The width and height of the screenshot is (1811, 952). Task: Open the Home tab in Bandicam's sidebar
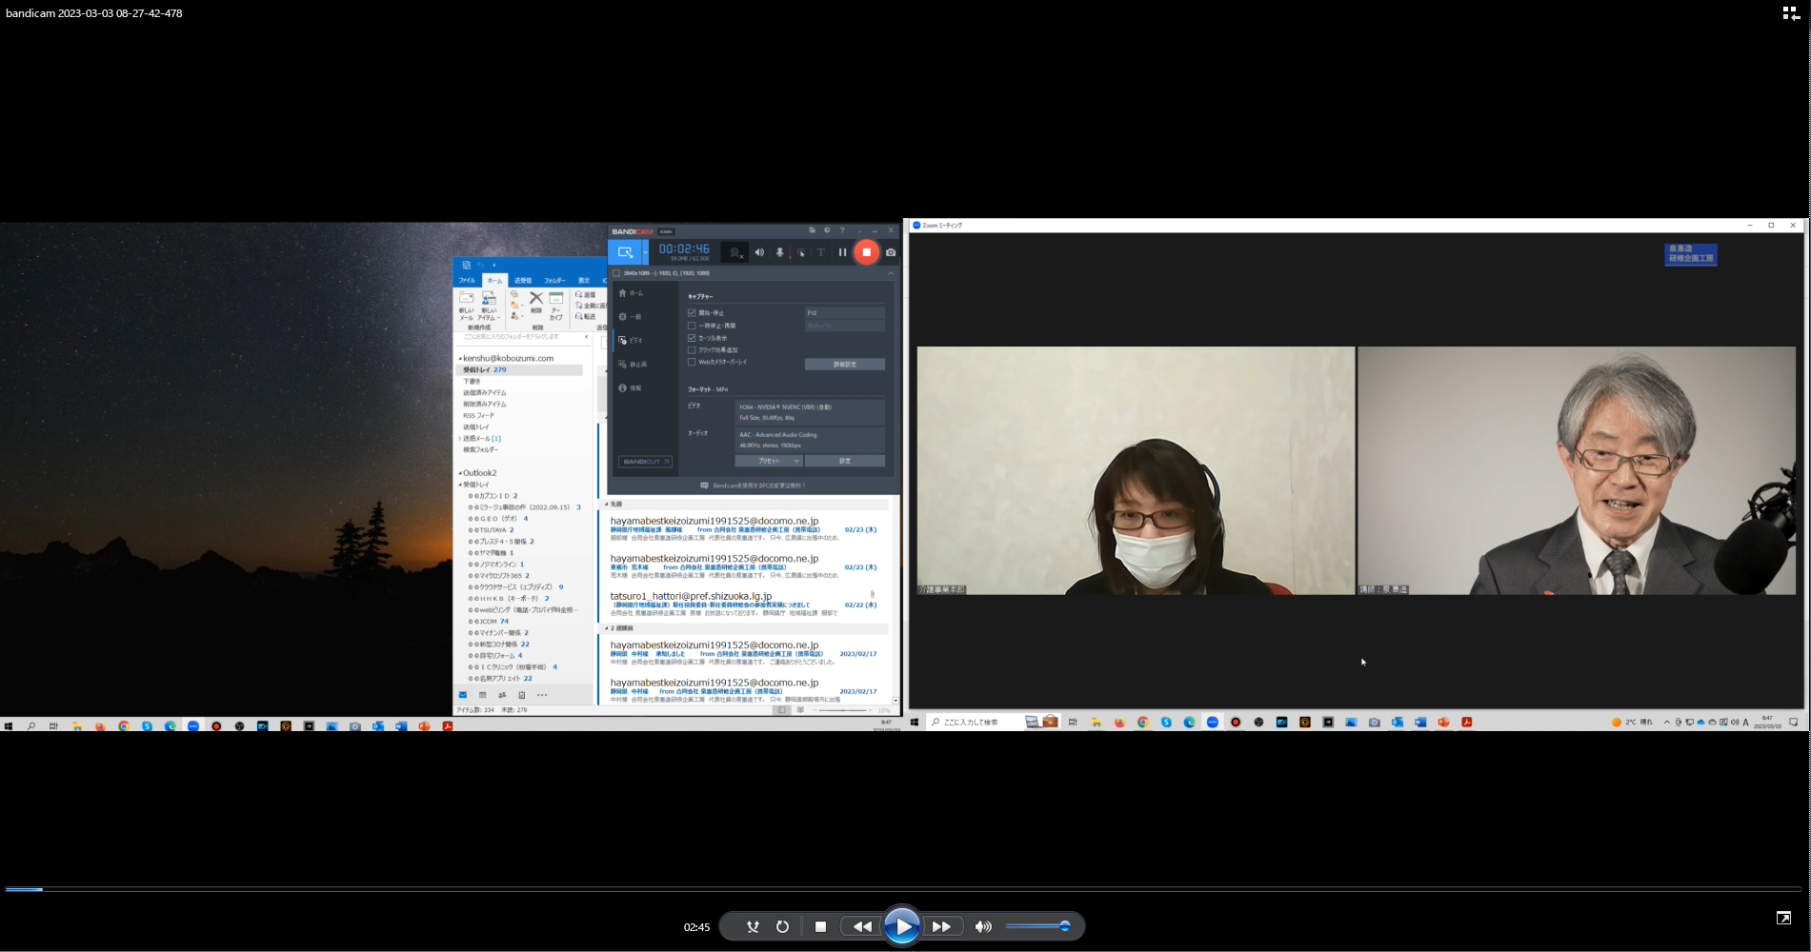coord(632,293)
